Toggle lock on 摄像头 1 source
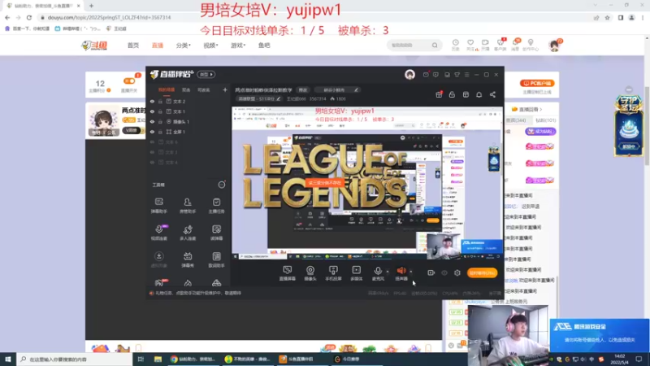This screenshot has width=650, height=366. (x=160, y=121)
